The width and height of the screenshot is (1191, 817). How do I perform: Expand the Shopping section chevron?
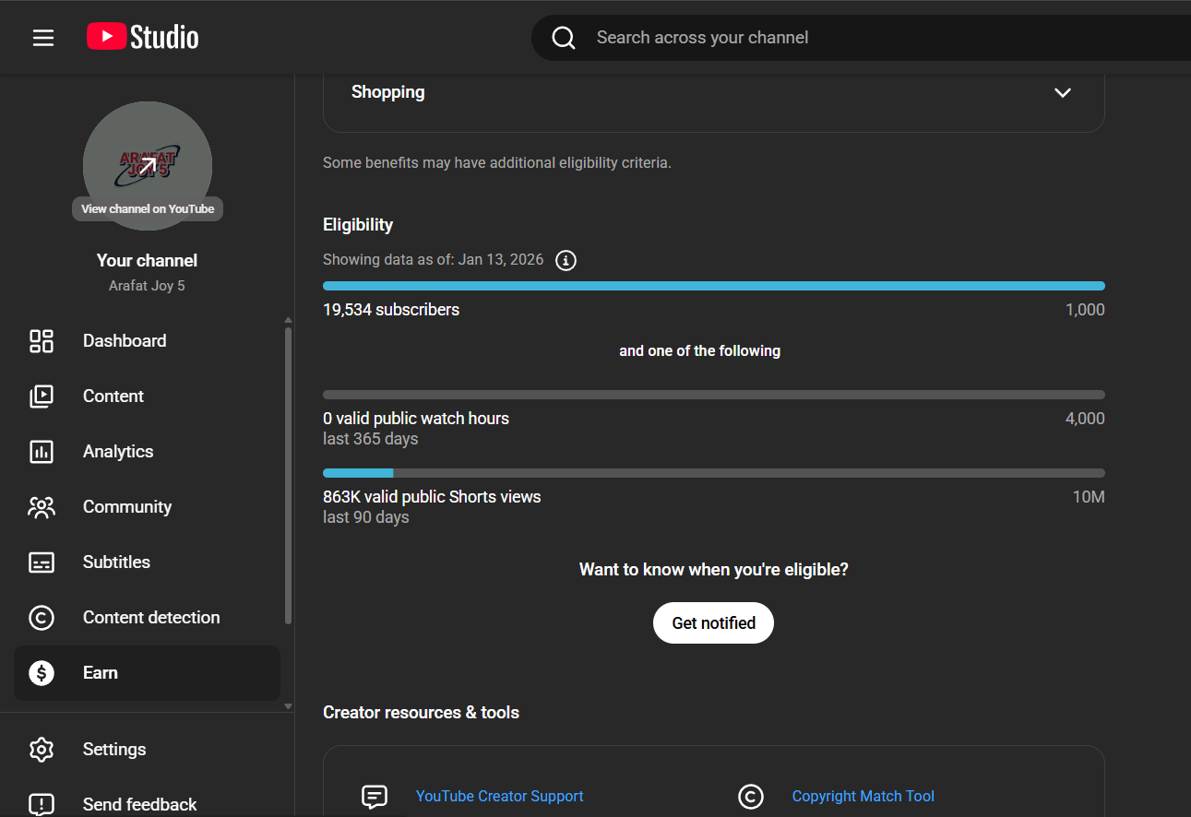1063,92
